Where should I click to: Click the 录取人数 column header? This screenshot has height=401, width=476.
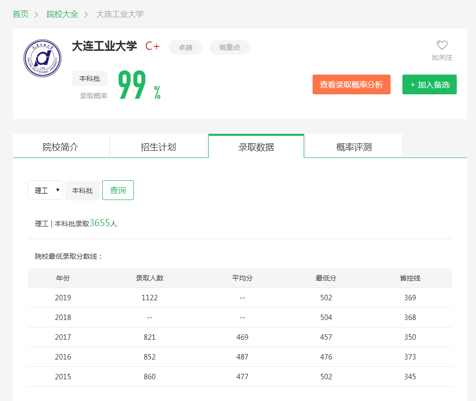150,278
